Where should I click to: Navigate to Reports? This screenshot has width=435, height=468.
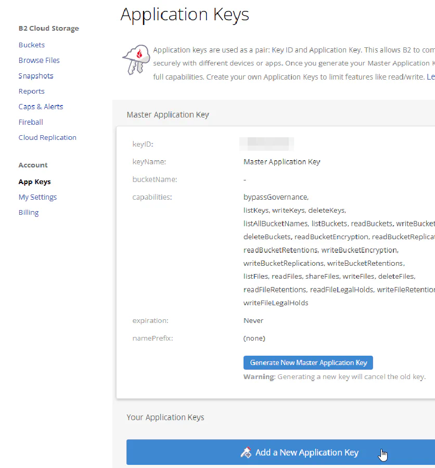coord(32,91)
